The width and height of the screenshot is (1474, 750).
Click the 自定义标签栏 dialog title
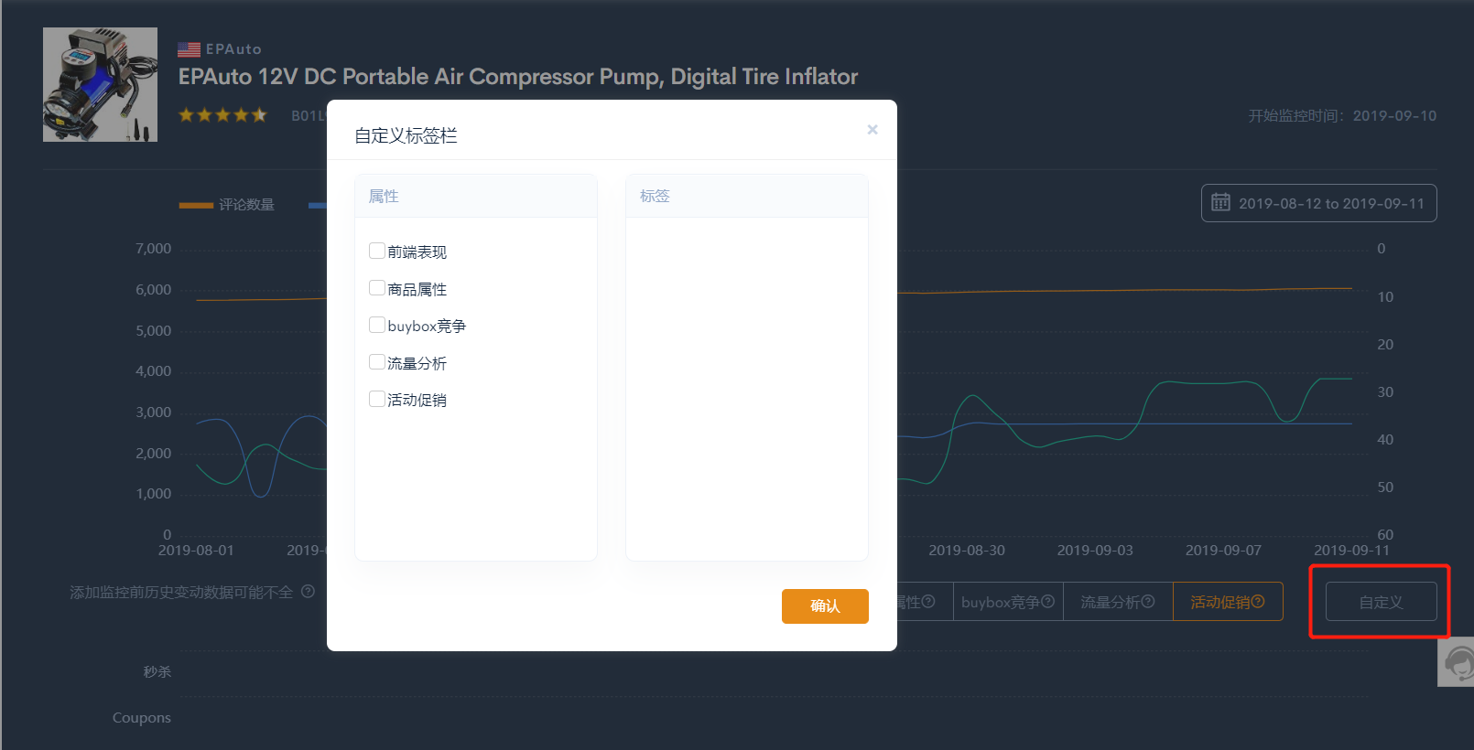click(406, 135)
